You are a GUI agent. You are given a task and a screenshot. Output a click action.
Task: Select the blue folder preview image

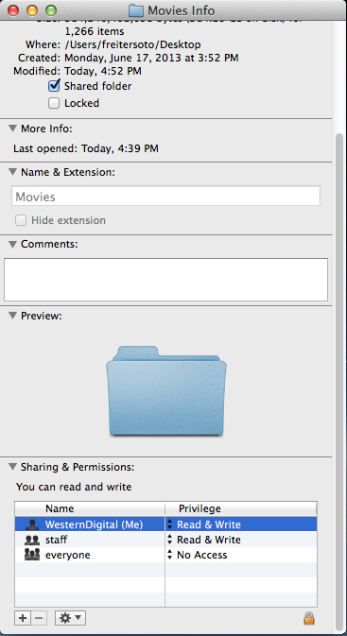click(x=166, y=391)
